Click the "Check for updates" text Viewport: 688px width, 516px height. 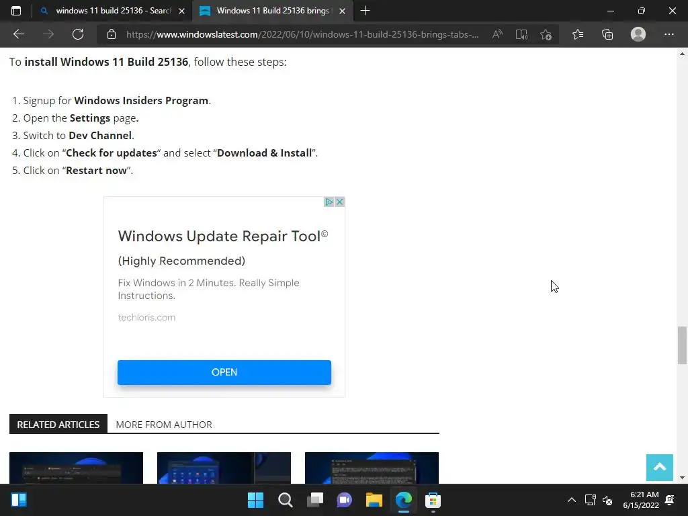(x=112, y=153)
